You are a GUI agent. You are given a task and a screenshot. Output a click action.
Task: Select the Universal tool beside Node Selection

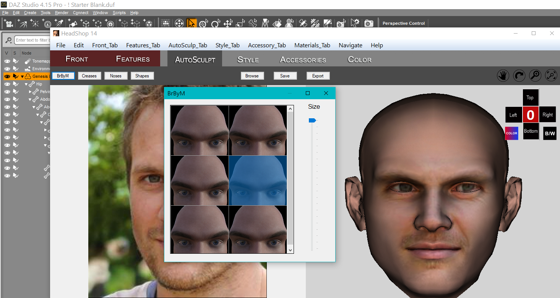(203, 23)
